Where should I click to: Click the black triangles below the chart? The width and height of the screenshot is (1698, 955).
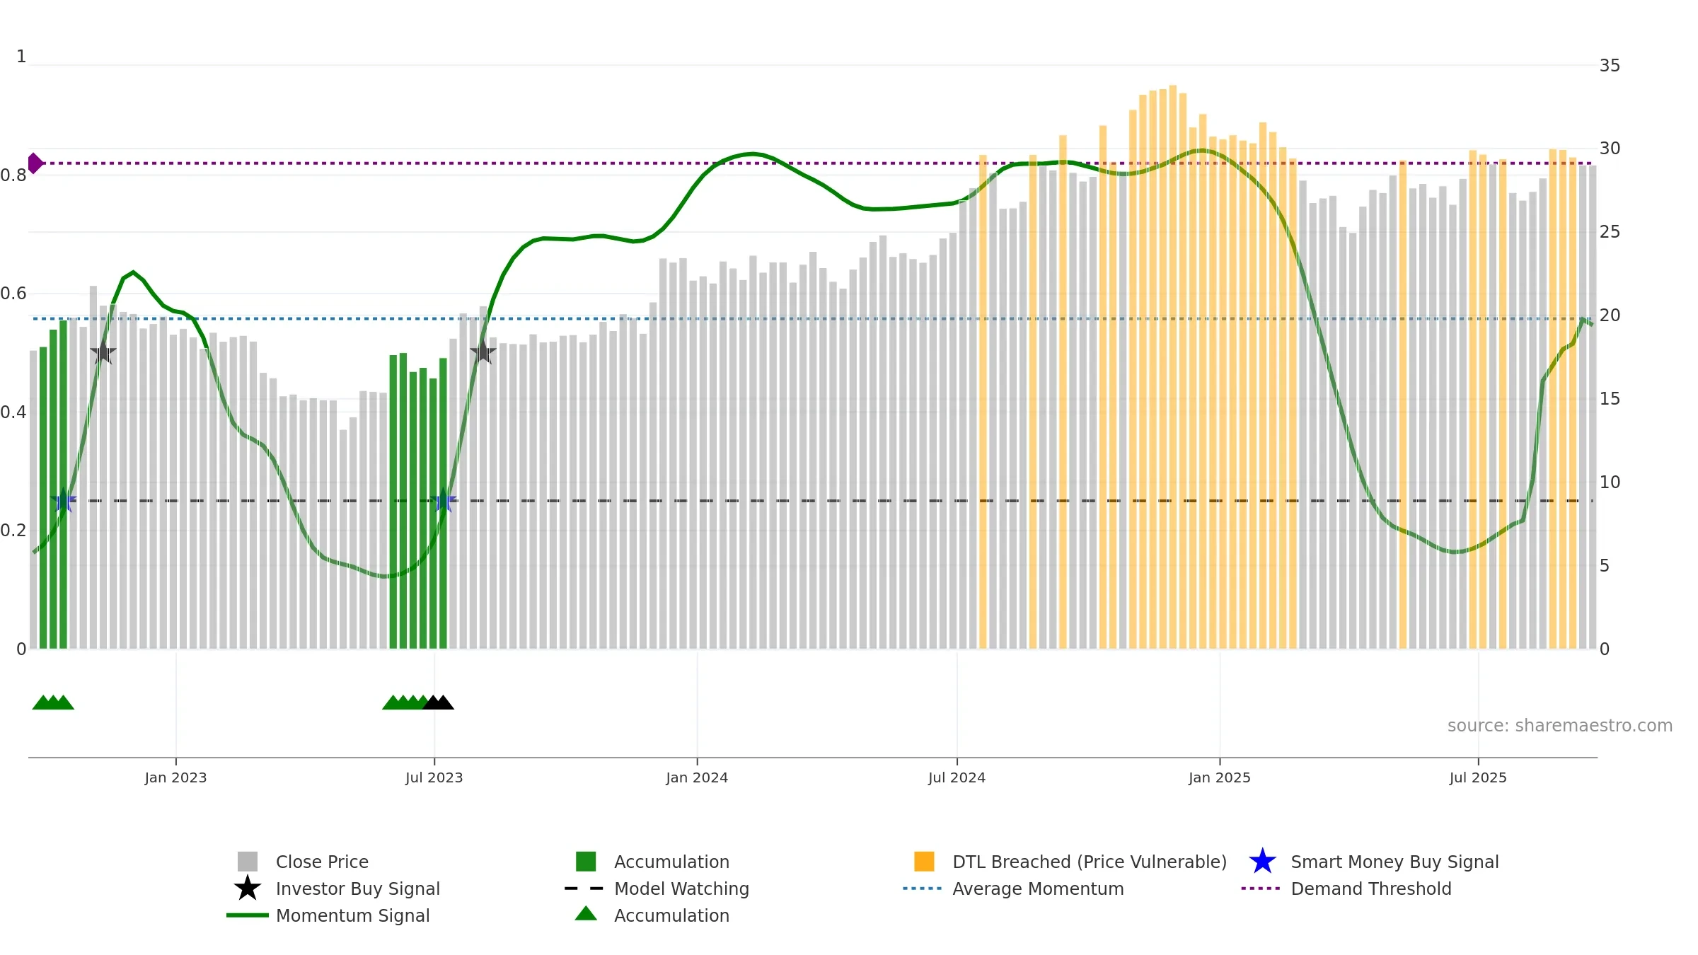(x=438, y=702)
